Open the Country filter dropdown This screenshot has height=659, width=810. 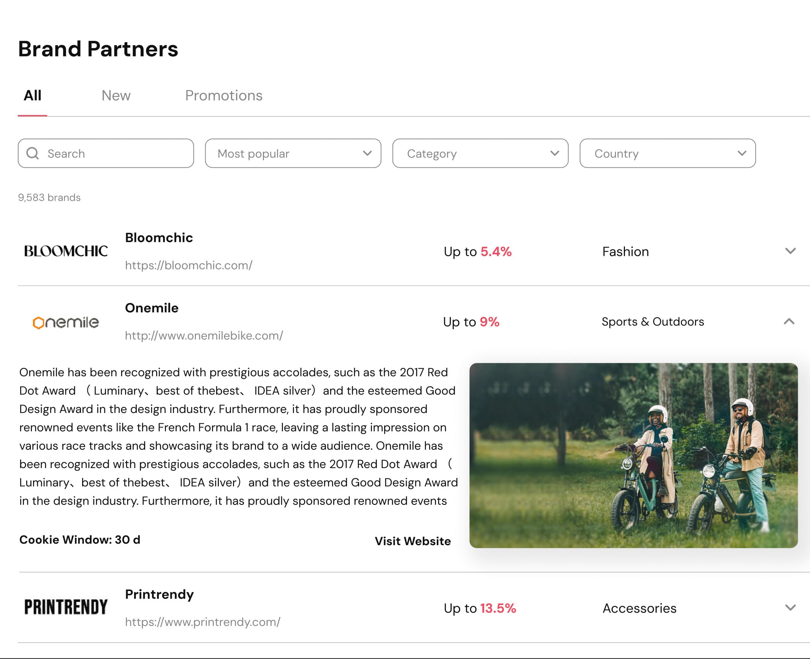[x=667, y=153]
